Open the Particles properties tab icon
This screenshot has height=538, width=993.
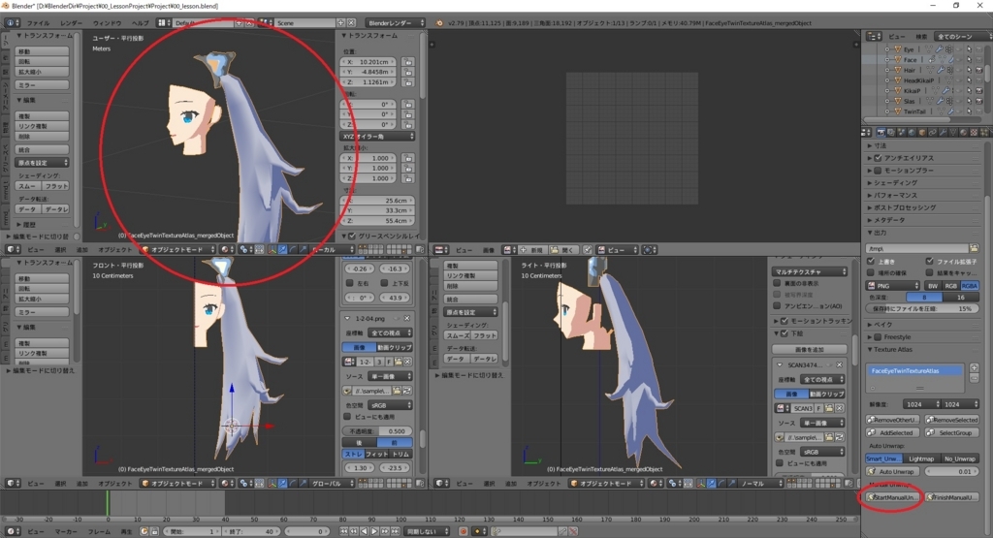point(984,132)
